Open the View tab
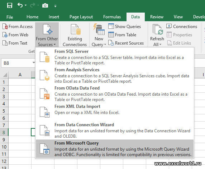 click(178, 17)
